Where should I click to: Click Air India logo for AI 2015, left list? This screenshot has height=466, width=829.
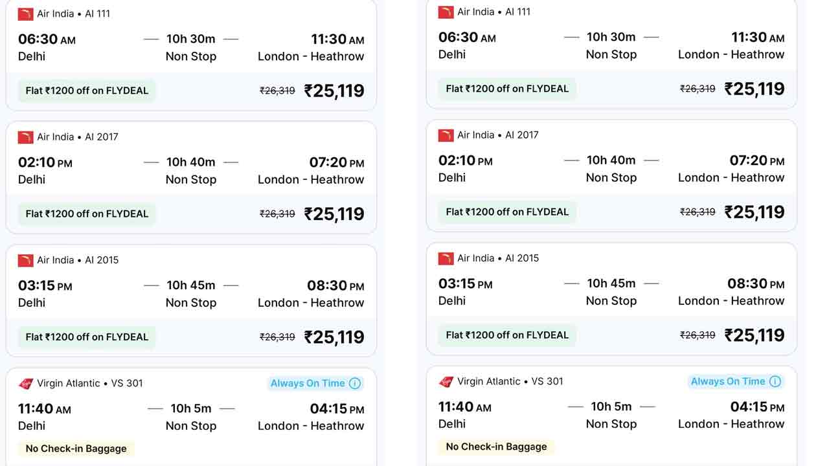[25, 260]
